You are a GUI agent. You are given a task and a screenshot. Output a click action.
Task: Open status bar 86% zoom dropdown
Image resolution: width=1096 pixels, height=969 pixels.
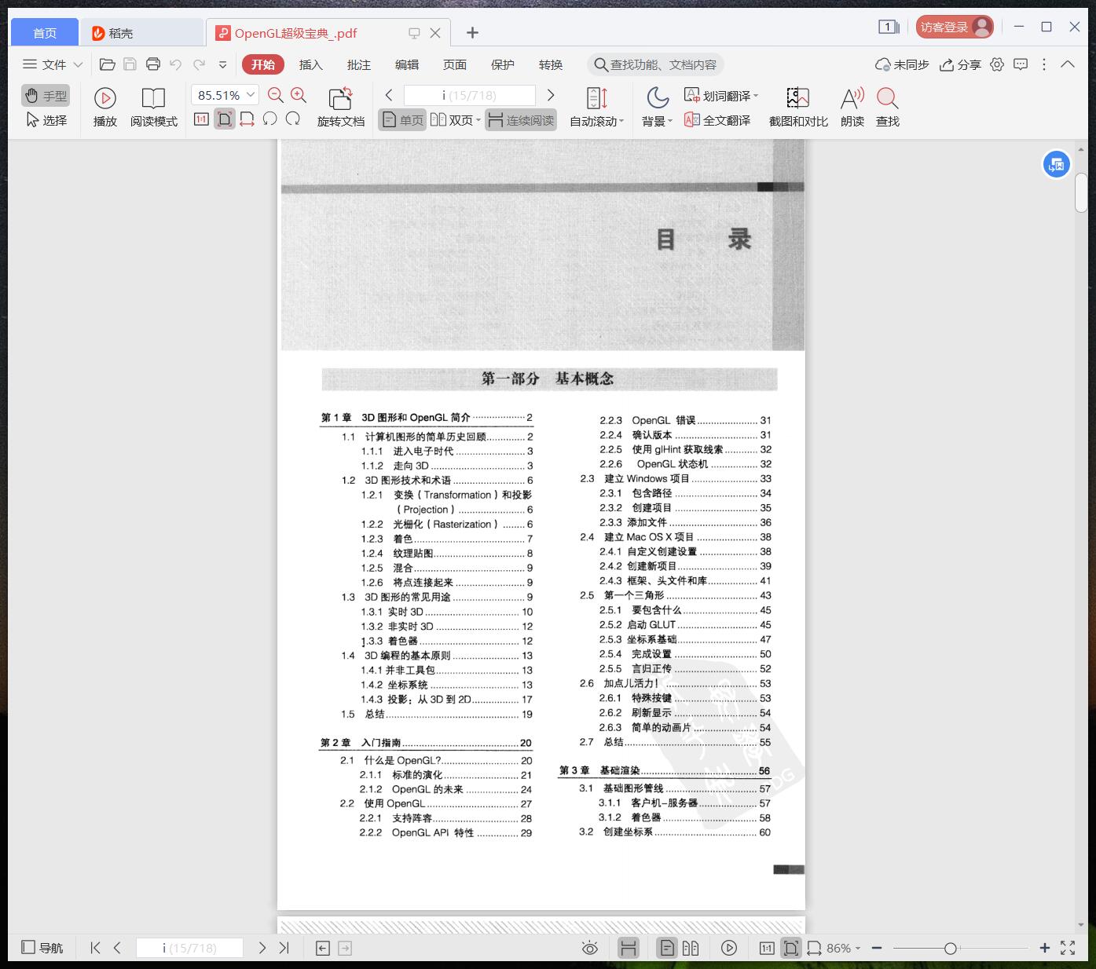[844, 948]
